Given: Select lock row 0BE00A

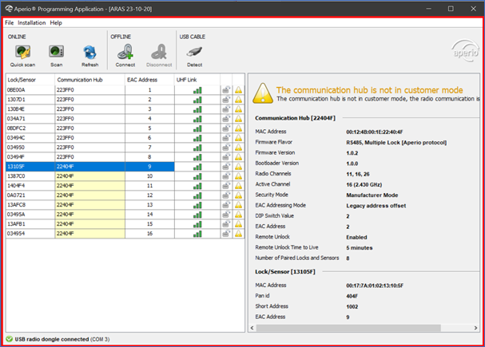Looking at the screenshot, I should pyautogui.click(x=125, y=90).
